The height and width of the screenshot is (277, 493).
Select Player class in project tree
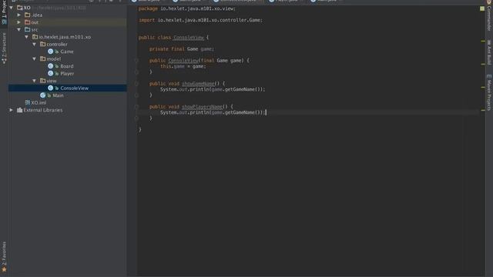pos(67,74)
